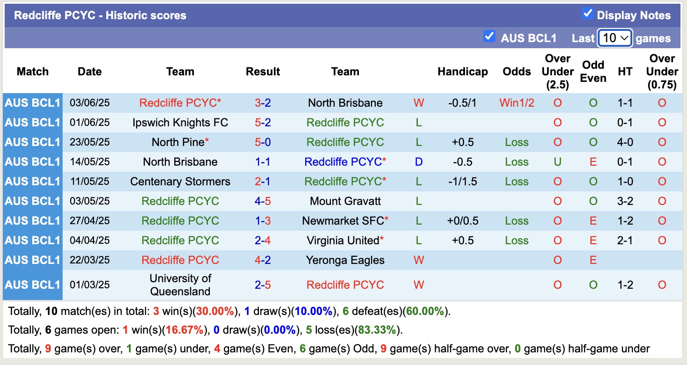The width and height of the screenshot is (687, 365).
Task: Click the Handicap column header
Action: [463, 71]
